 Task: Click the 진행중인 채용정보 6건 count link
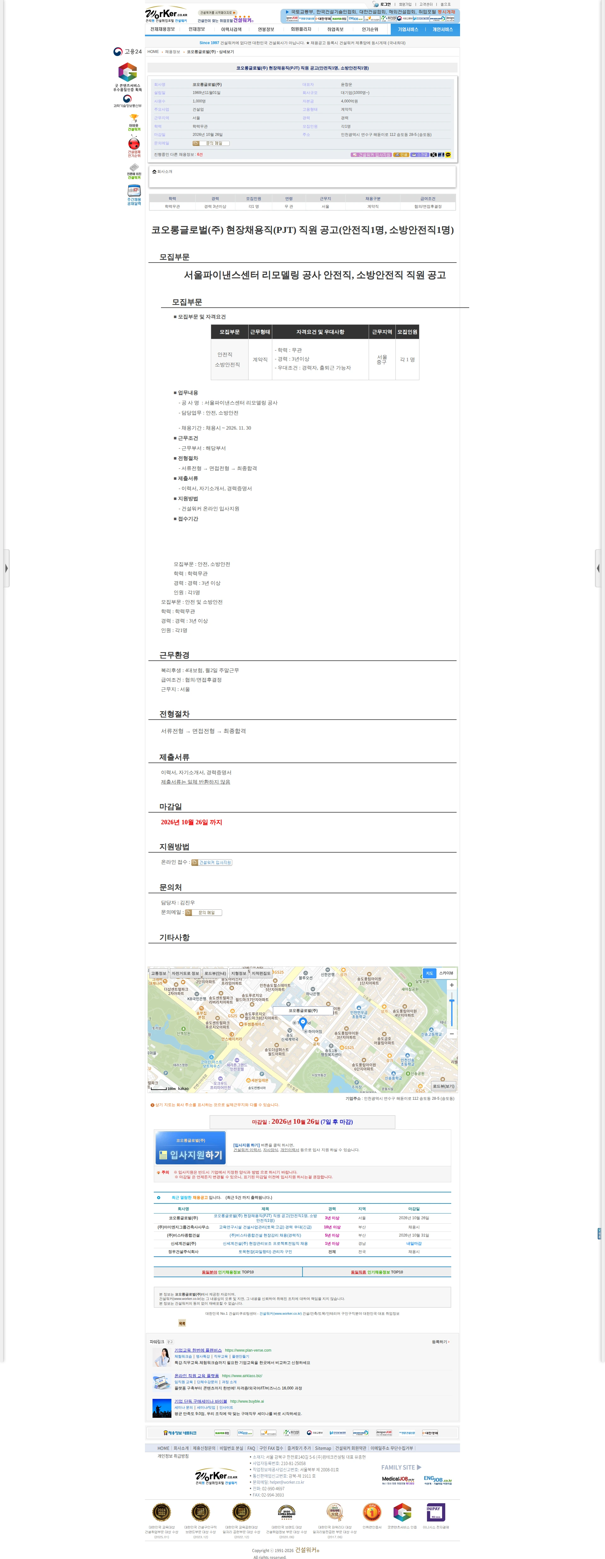[200, 154]
